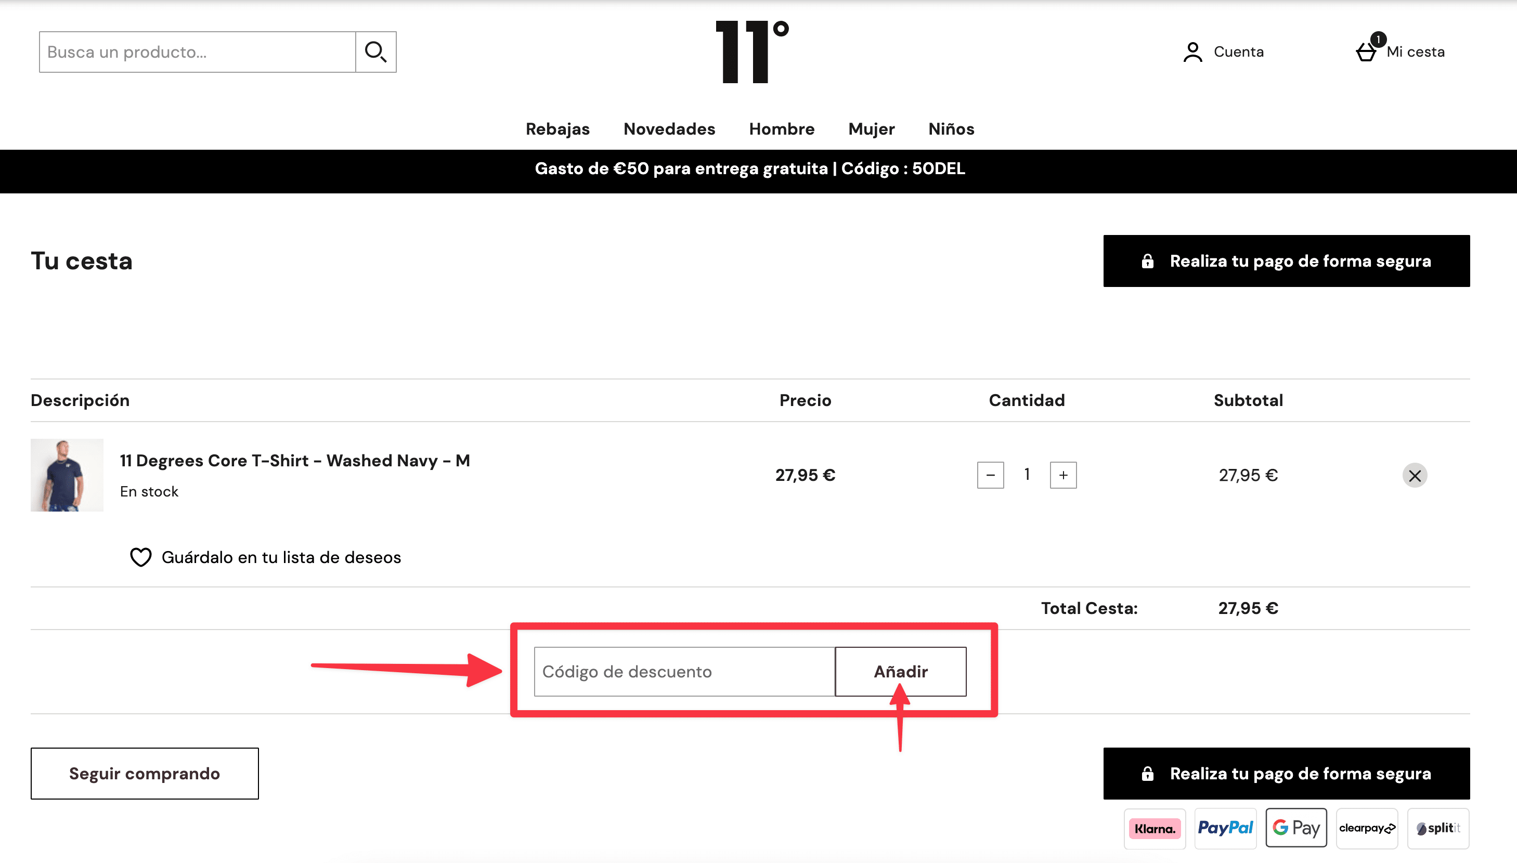Open the Novedades menu item

tap(669, 128)
